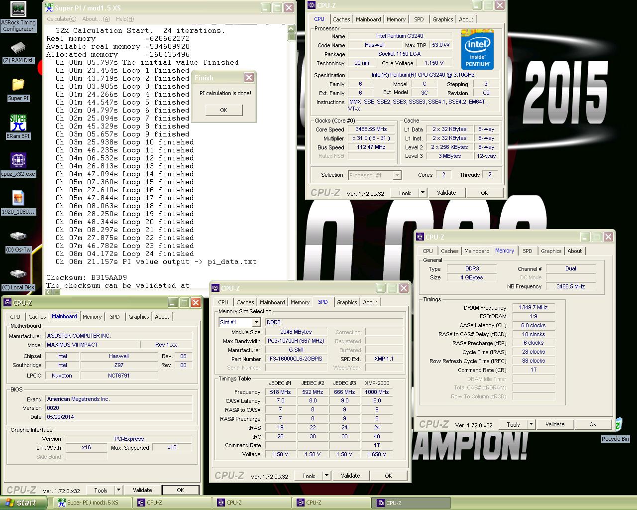Viewport: 637px width, 510px height.
Task: Click Super PI scrollbar up arrow
Action: pyautogui.click(x=291, y=29)
